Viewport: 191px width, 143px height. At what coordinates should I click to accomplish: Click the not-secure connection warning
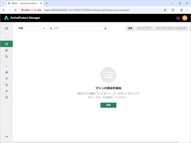[31, 10]
